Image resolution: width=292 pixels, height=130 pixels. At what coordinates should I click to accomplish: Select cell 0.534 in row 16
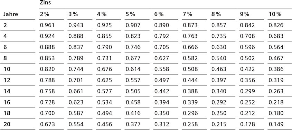[104, 102]
